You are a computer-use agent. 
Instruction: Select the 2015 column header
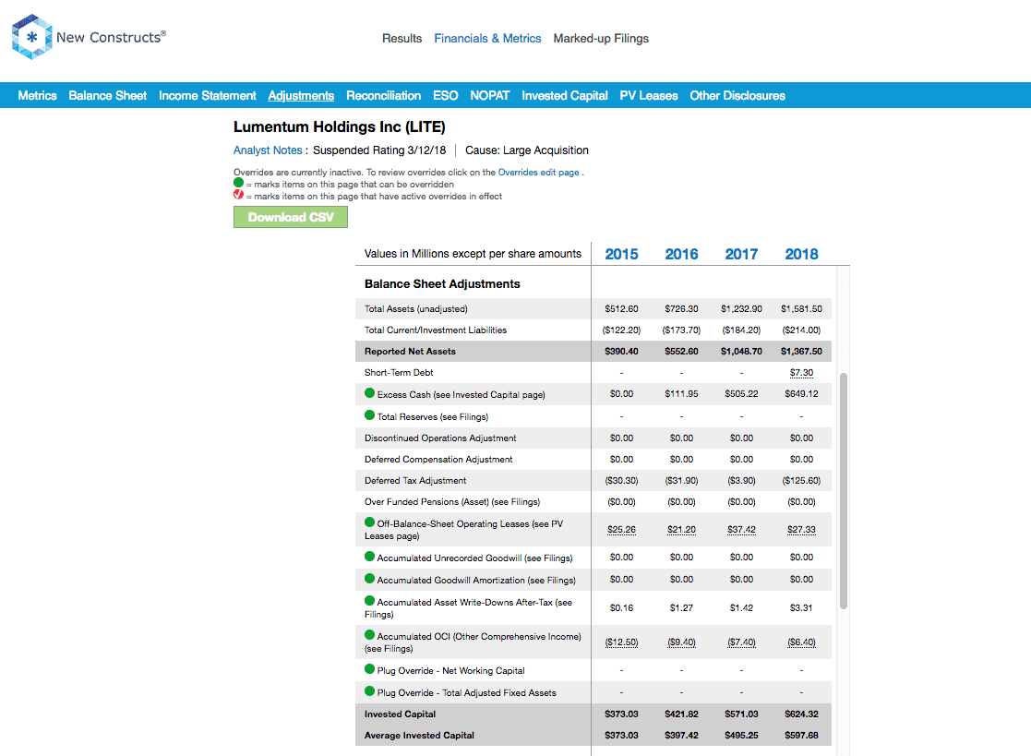[621, 254]
